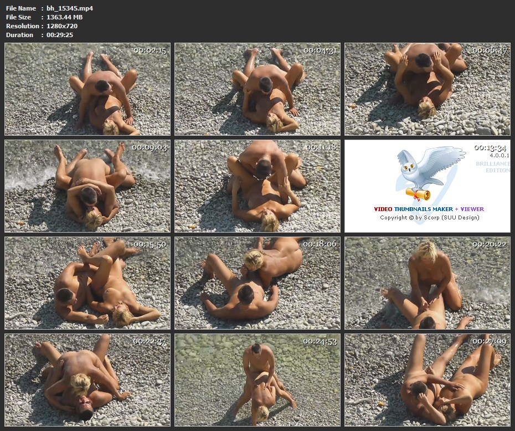
Task: Select the thumbnail at 00:11:18
Action: tap(257, 186)
